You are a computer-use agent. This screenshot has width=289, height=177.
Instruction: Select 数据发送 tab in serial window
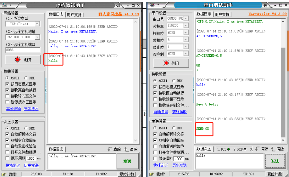tap(204, 149)
